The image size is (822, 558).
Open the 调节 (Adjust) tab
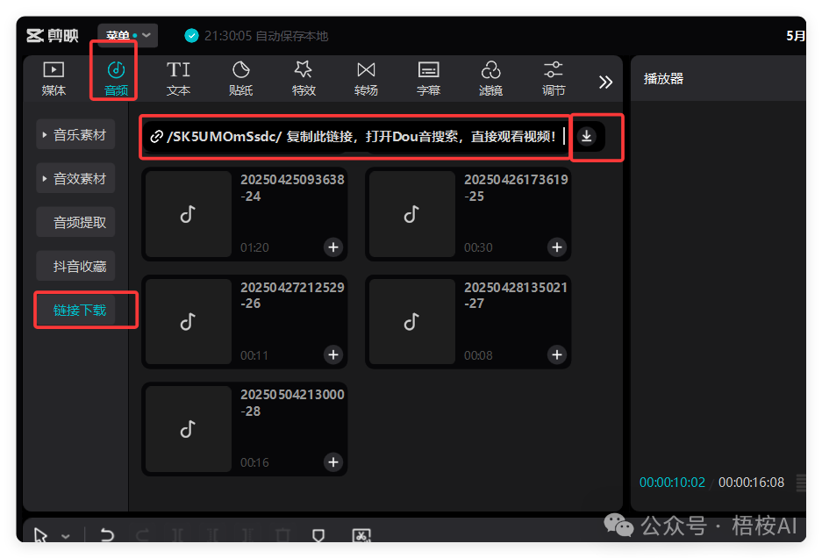click(554, 79)
